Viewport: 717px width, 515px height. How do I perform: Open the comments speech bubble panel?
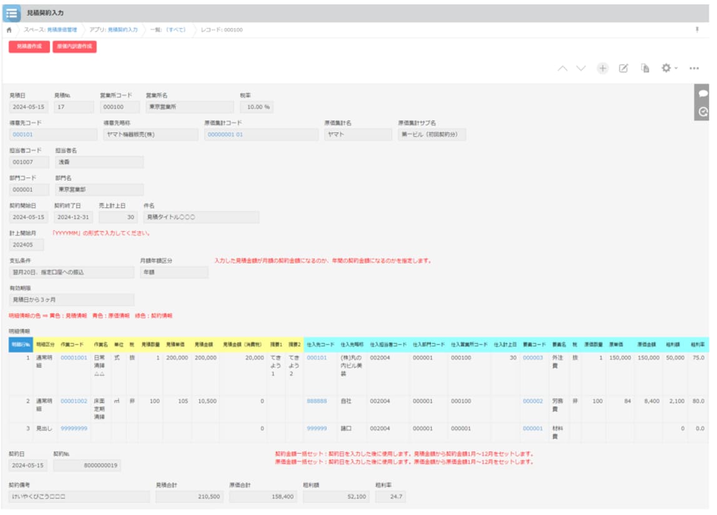pyautogui.click(x=703, y=94)
